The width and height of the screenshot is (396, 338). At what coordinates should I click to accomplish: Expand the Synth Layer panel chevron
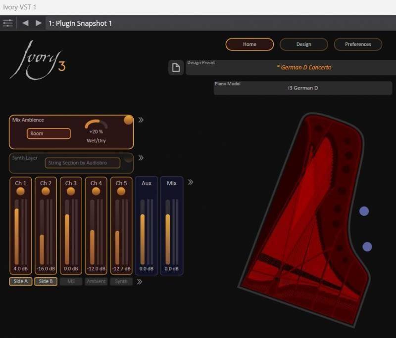[x=141, y=158]
